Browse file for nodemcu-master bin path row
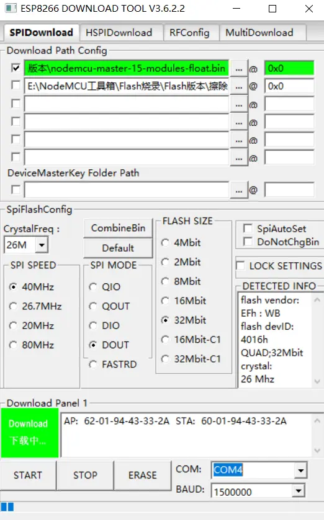 pos(239,69)
